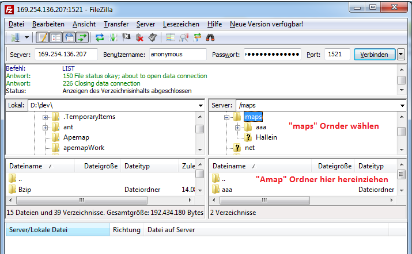Click the FileZilla title bar logo icon
Viewport: 412px width, 254px height.
(9, 10)
